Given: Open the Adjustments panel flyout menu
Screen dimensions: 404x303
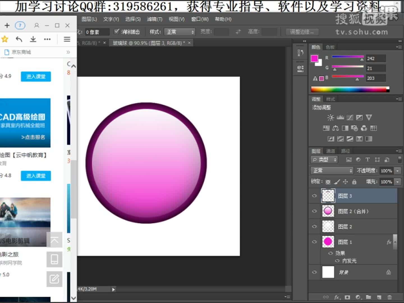Looking at the screenshot, I should click(399, 99).
